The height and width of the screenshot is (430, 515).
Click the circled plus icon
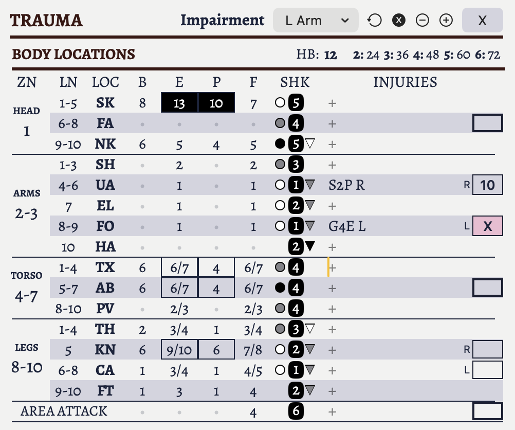pyautogui.click(x=446, y=21)
